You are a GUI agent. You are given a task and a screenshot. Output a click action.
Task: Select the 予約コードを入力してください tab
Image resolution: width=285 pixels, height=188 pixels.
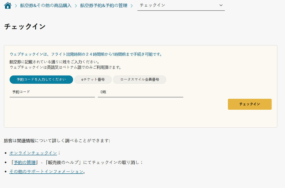(x=41, y=80)
